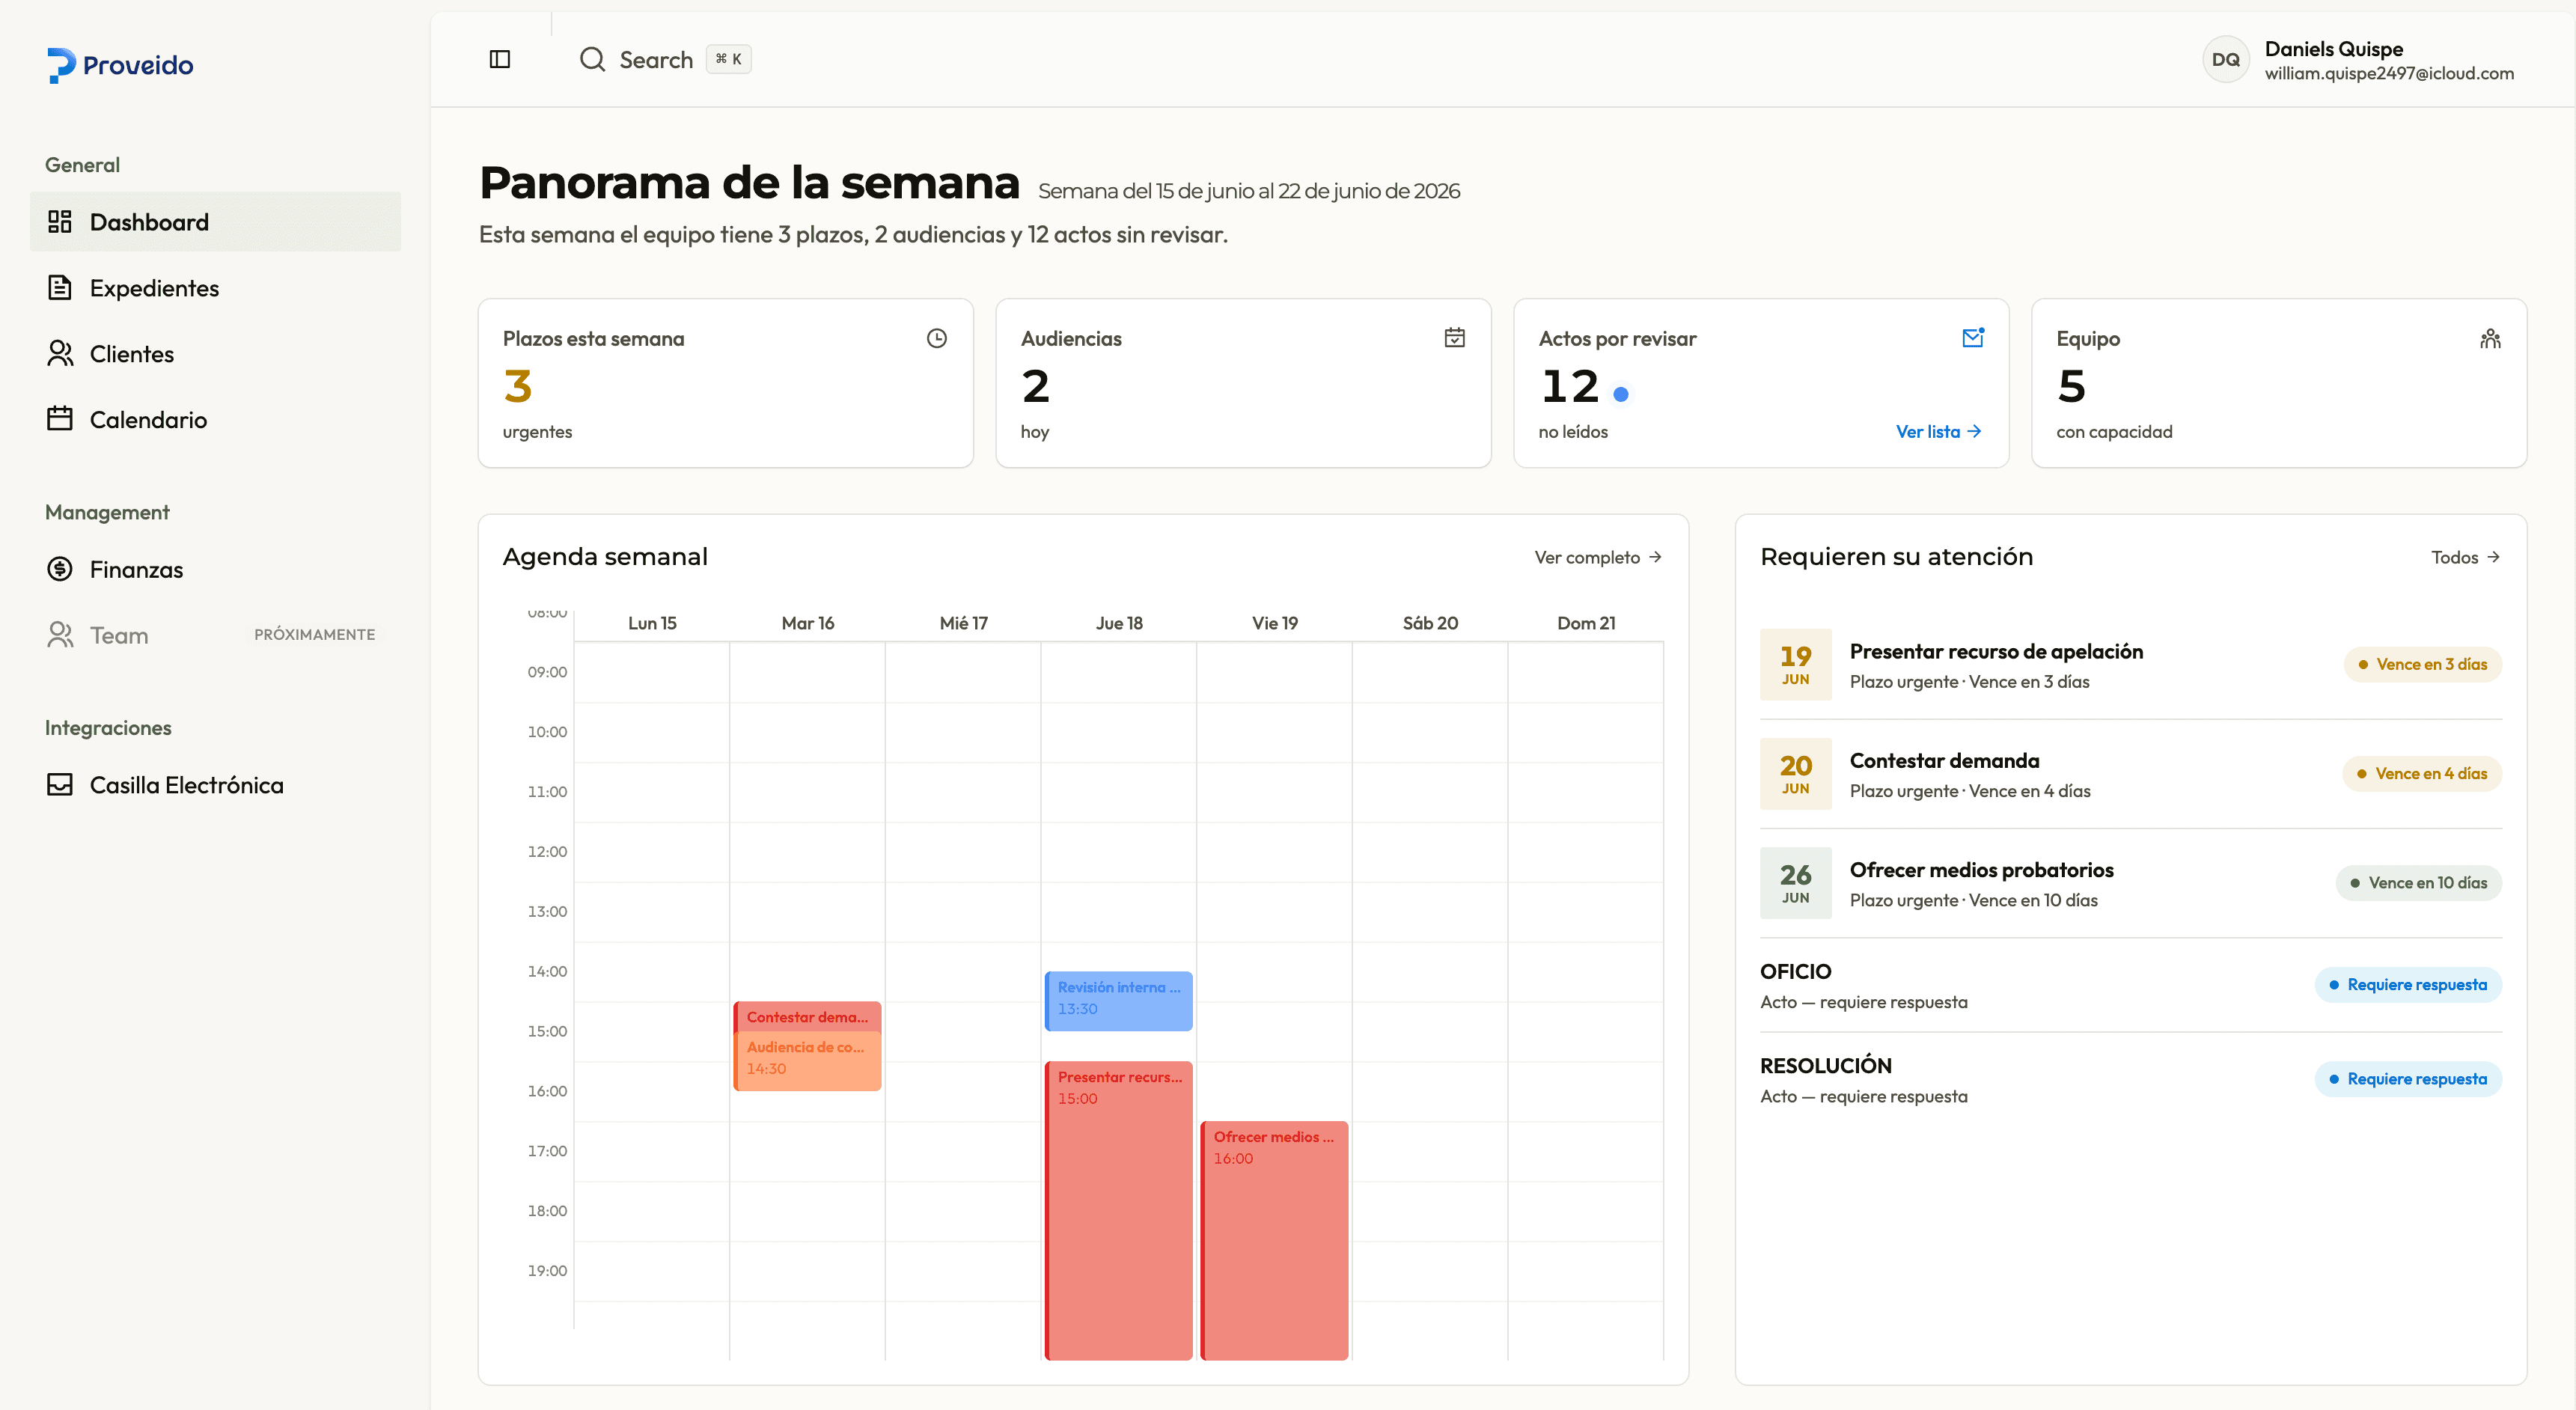This screenshot has width=2576, height=1410.
Task: Follow the Ver lista link
Action: [1938, 431]
